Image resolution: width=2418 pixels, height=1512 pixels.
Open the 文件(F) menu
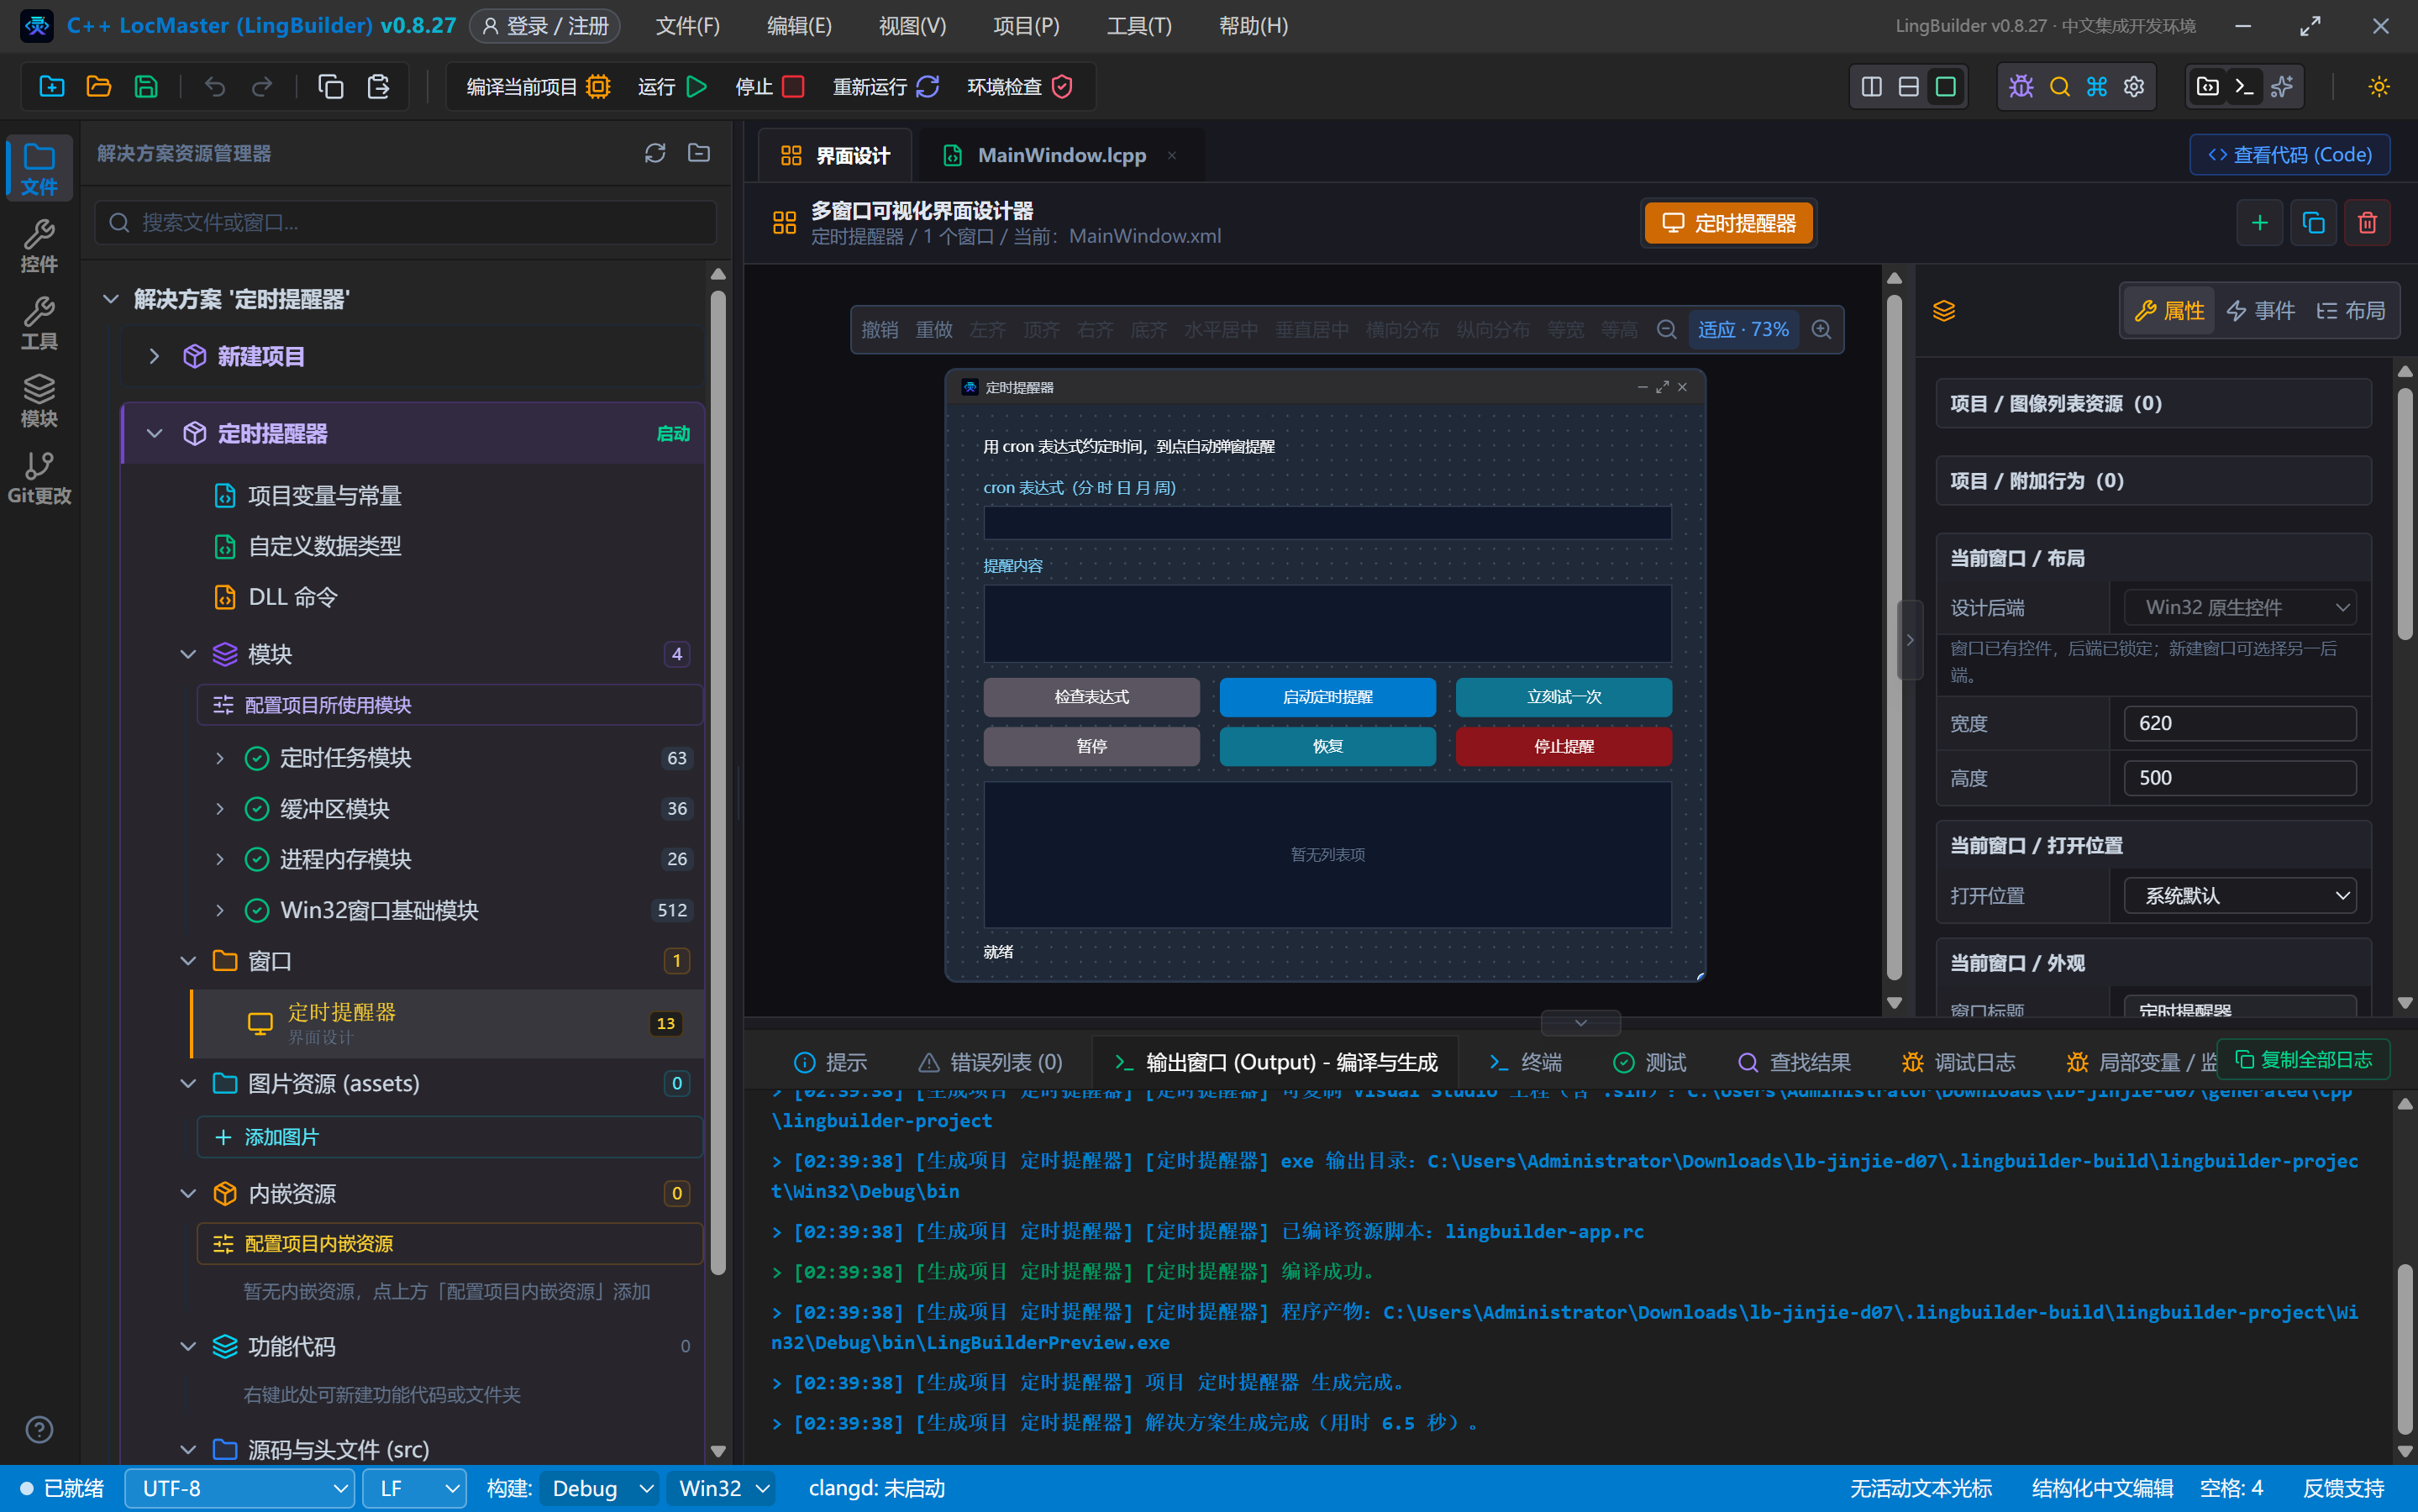(688, 26)
